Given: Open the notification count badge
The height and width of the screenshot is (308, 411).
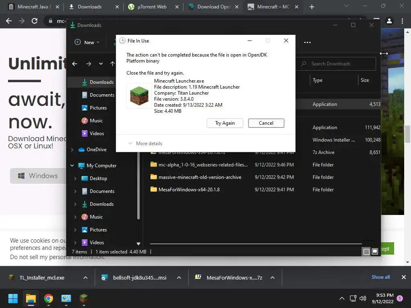Looking at the screenshot, I should (x=400, y=298).
